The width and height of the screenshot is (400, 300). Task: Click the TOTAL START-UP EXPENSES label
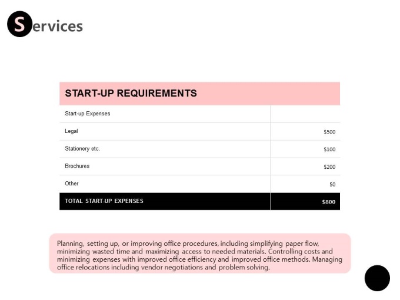click(104, 201)
